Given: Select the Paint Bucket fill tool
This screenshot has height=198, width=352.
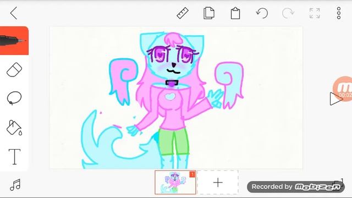Looking at the screenshot, I should (14, 128).
